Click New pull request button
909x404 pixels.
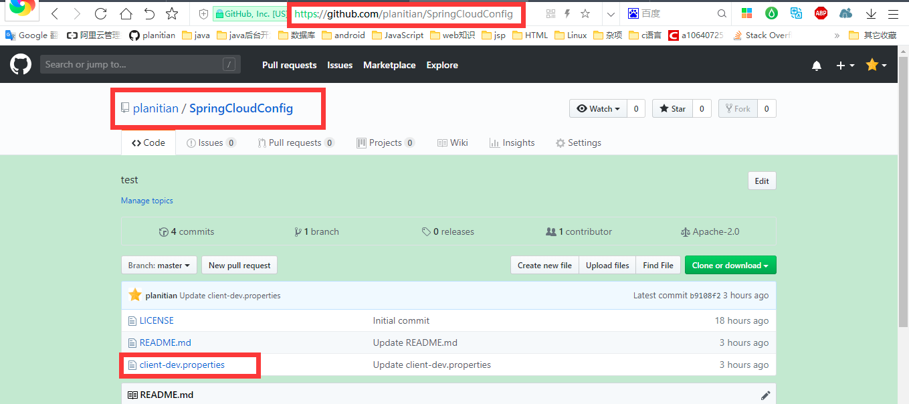tap(239, 265)
